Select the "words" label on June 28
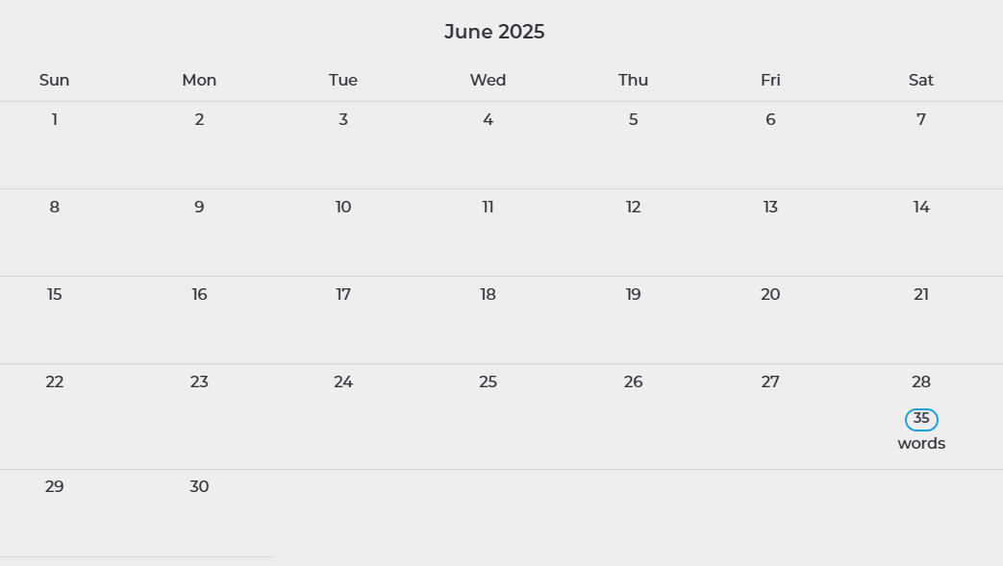This screenshot has width=1003, height=566. click(921, 444)
